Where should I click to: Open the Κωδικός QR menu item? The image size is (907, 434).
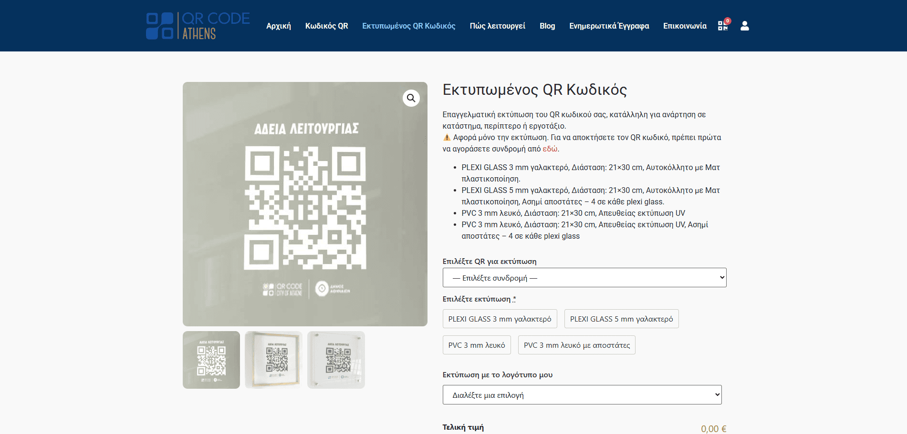pyautogui.click(x=326, y=26)
